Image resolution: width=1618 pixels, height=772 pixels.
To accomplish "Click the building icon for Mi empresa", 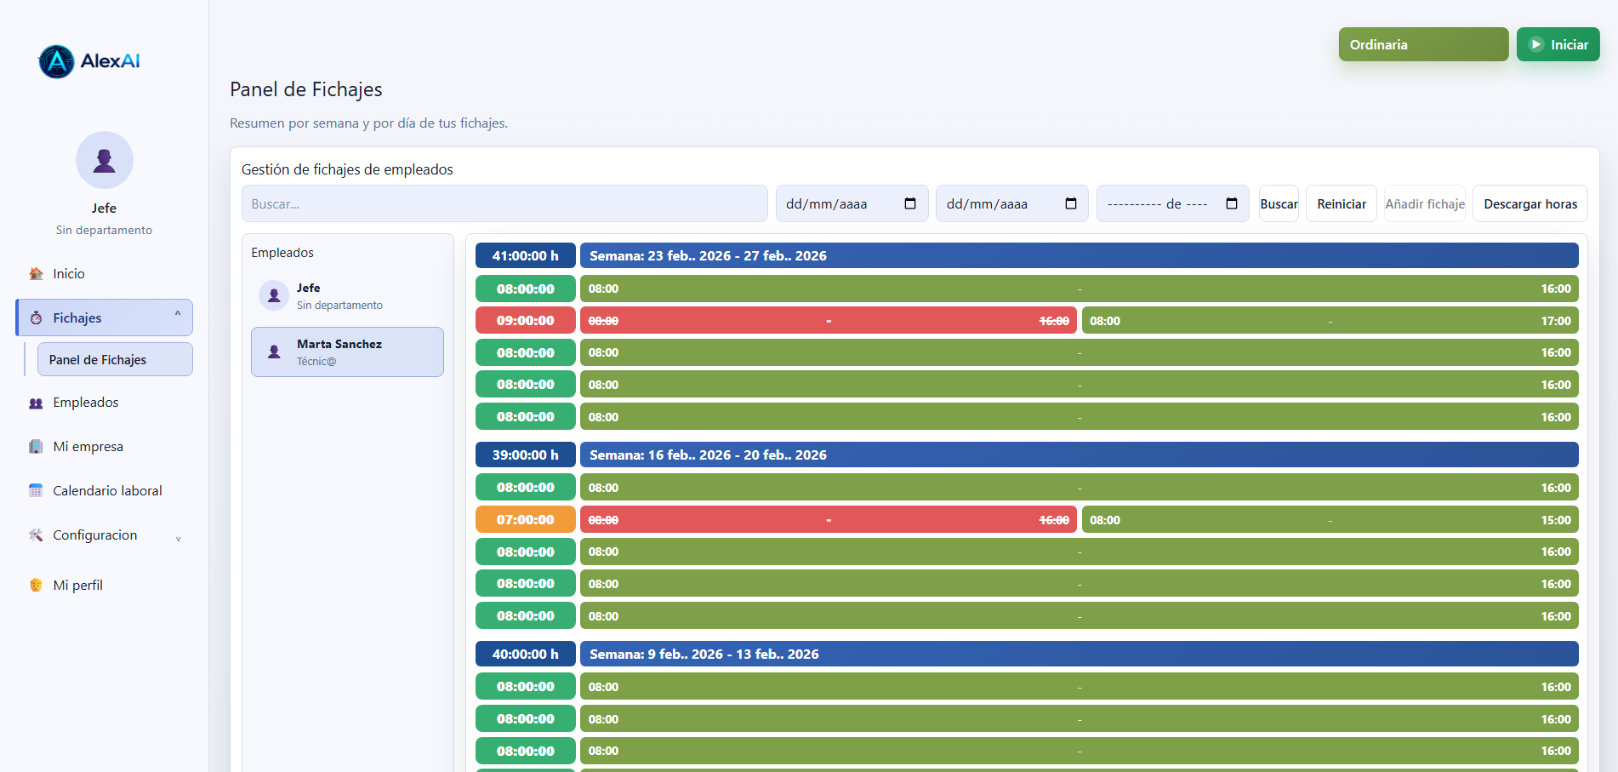I will pos(36,447).
